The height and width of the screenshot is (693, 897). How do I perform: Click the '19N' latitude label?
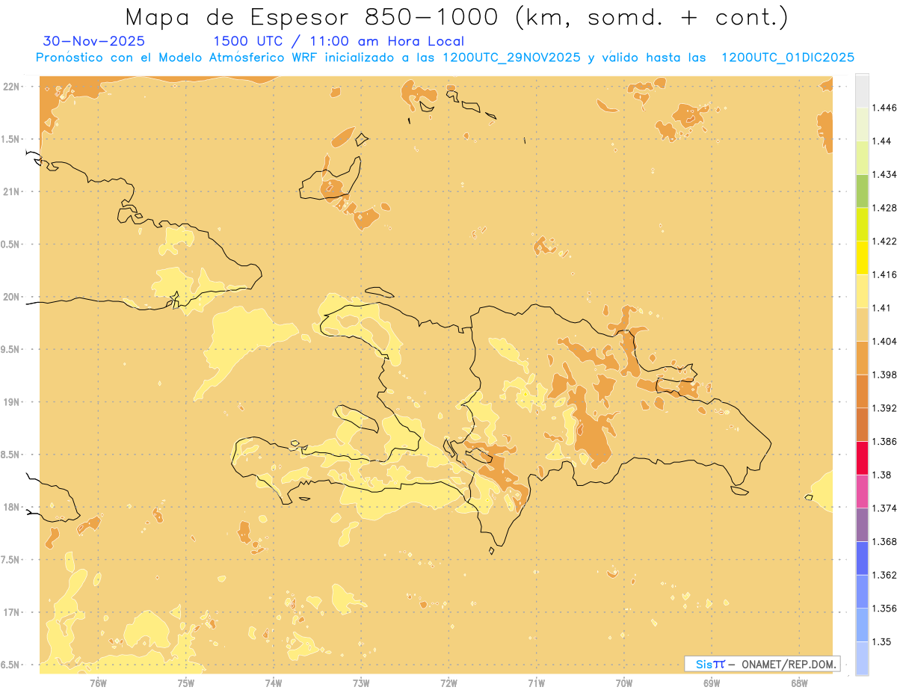click(11, 401)
